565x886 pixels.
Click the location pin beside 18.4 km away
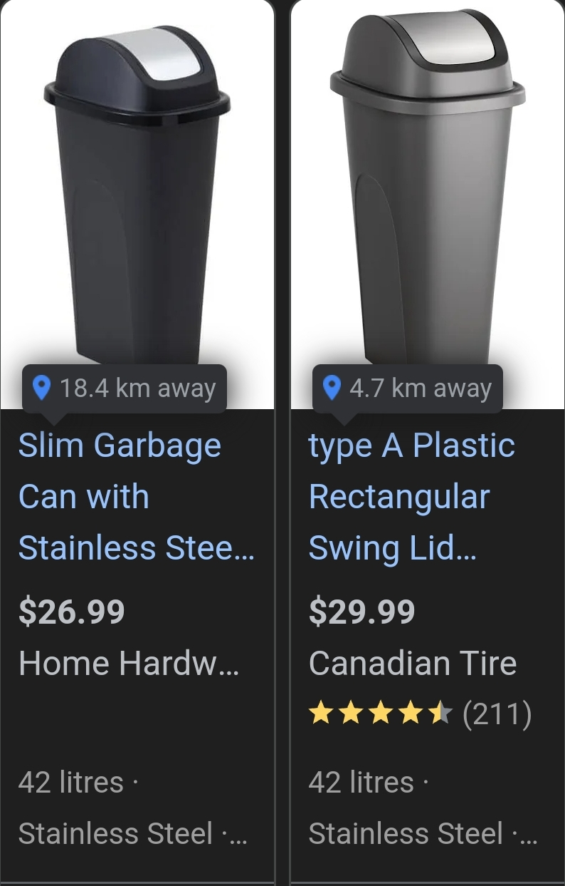[42, 388]
